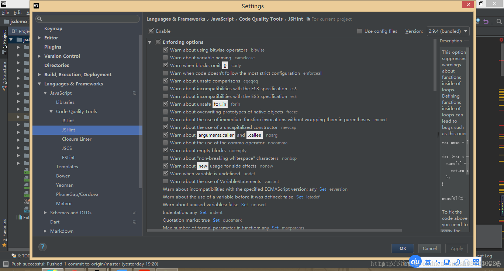Click OK to confirm settings
Image resolution: width=504 pixels, height=271 pixels.
(x=403, y=248)
